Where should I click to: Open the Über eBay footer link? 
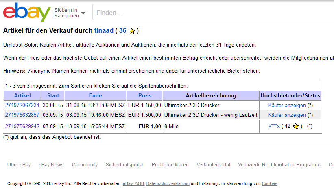(x=19, y=165)
